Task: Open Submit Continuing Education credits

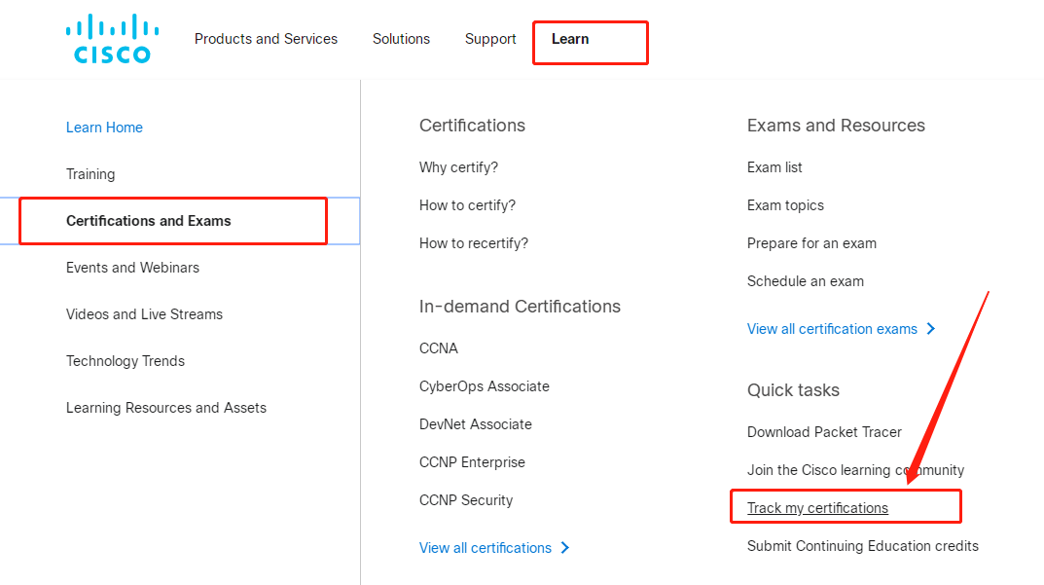Action: pos(863,546)
